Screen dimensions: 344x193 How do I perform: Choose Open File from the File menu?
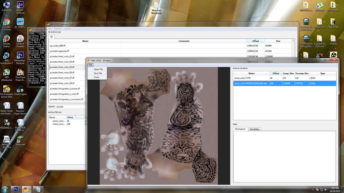click(98, 69)
